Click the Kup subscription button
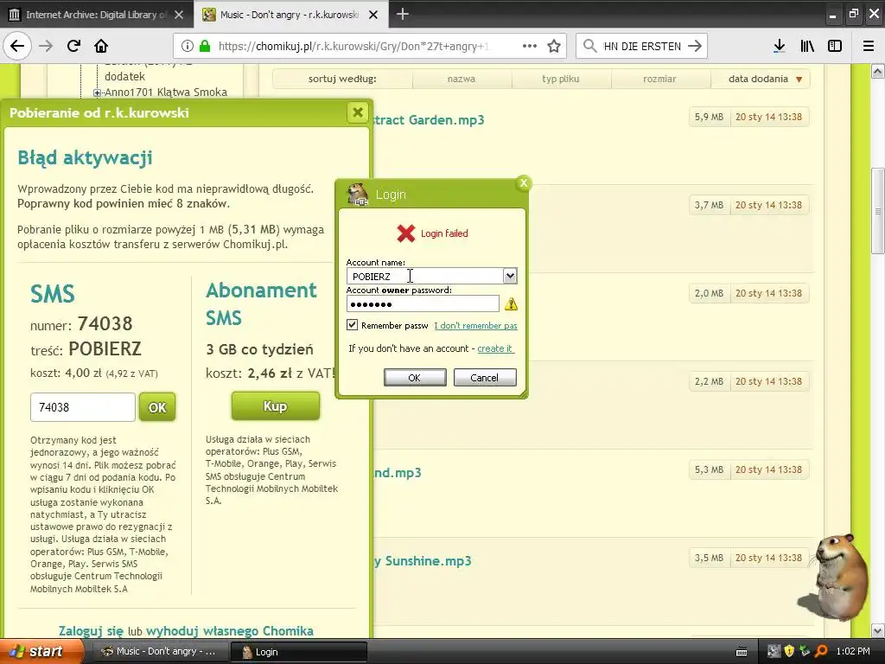The width and height of the screenshot is (885, 664). (276, 406)
